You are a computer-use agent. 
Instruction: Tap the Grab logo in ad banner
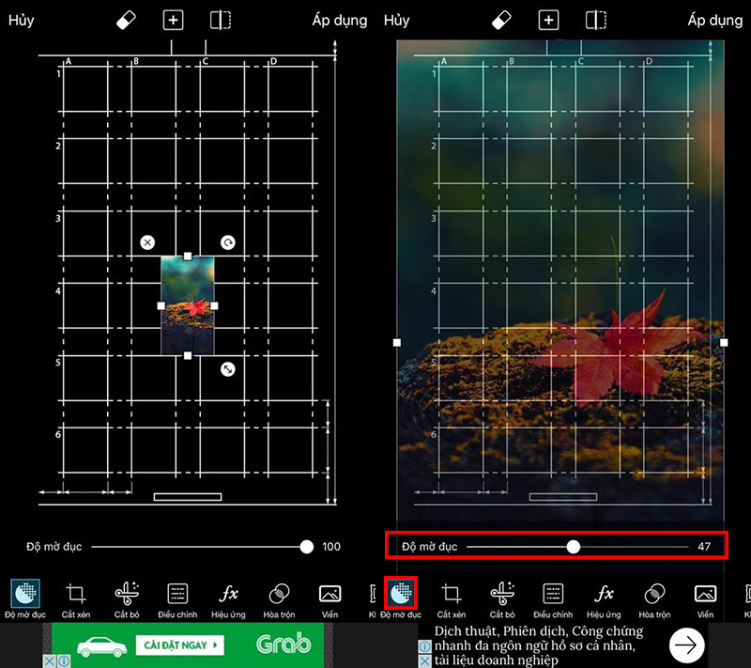[284, 644]
